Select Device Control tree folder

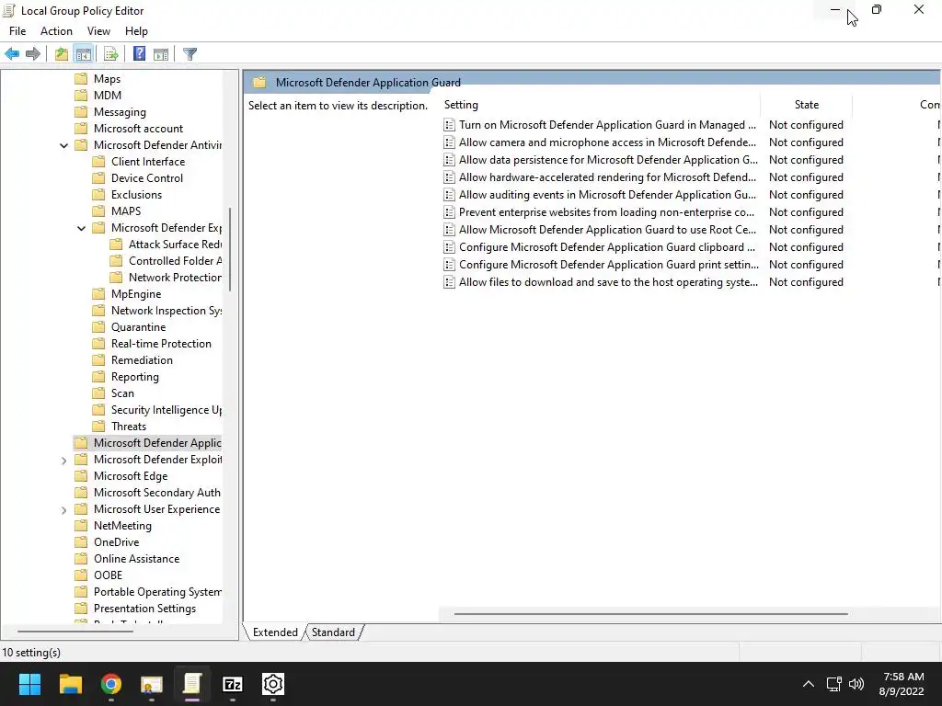coord(147,178)
